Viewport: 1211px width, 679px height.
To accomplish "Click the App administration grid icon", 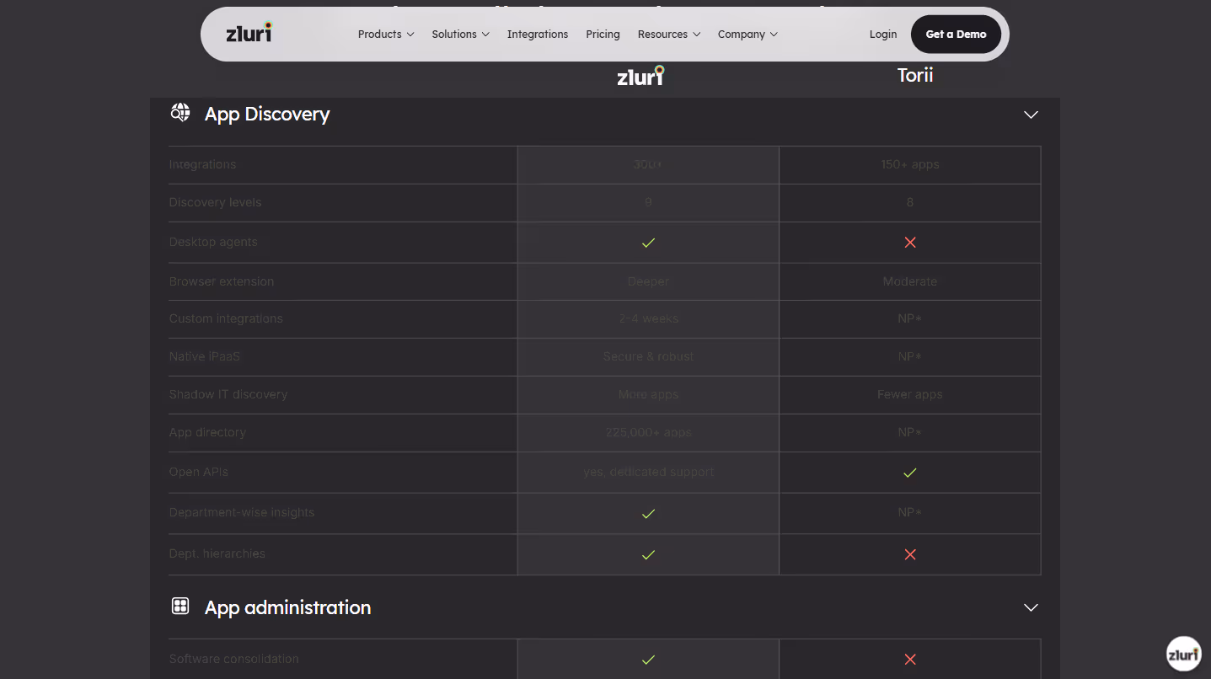I will tap(180, 606).
